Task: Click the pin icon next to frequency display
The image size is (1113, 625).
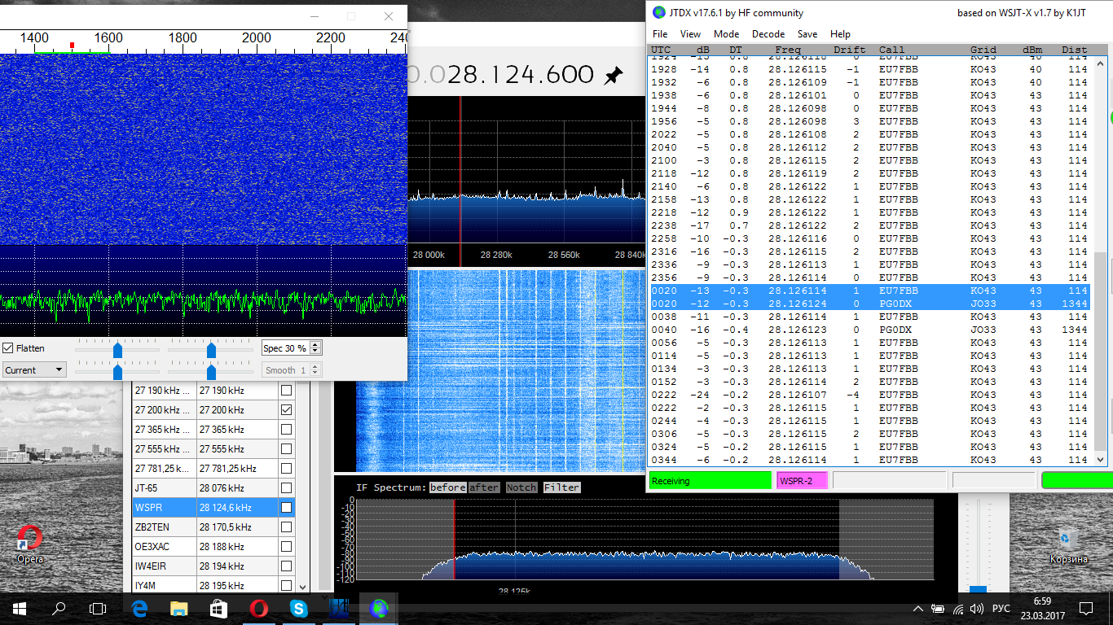Action: (613, 76)
